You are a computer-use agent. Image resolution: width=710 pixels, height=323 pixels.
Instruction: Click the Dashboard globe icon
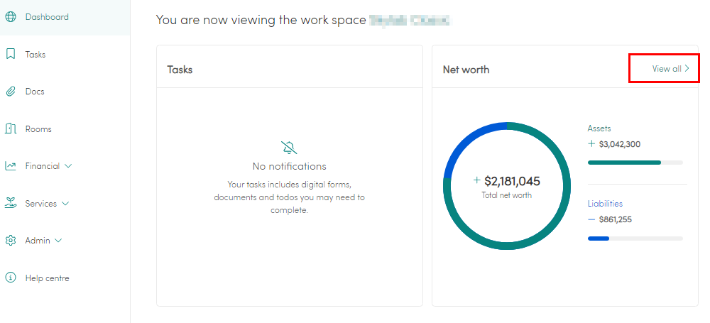11,17
